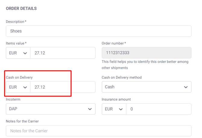
Task: Click the Order number field
Action: (146, 53)
